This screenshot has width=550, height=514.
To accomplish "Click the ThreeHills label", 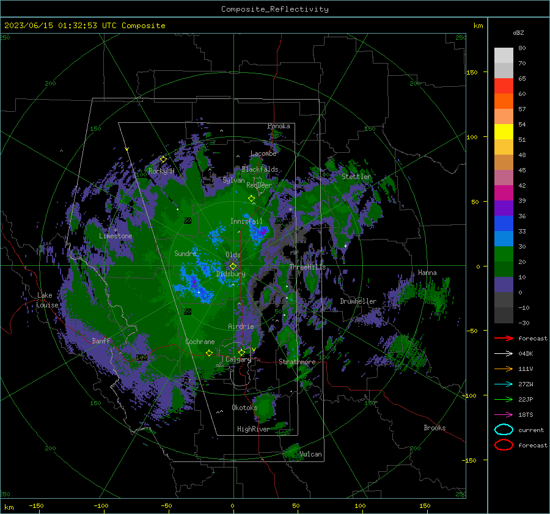I will click(x=307, y=267).
